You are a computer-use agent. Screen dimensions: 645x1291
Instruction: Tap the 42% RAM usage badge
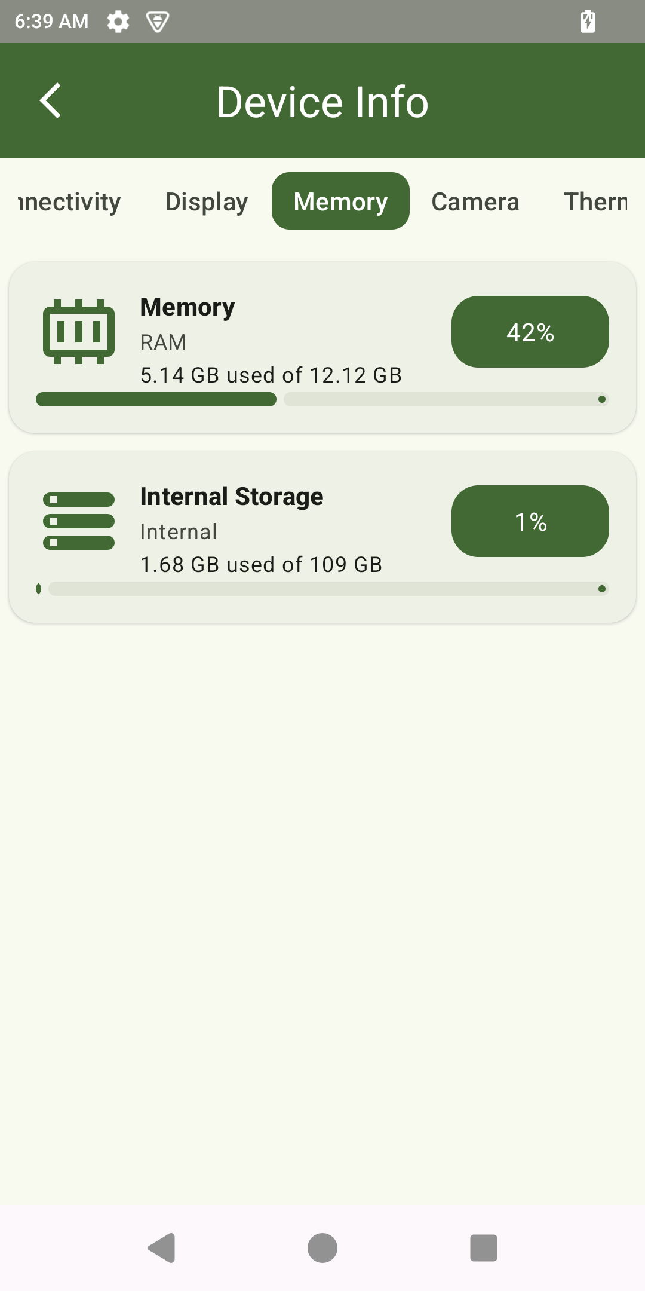pyautogui.click(x=530, y=332)
